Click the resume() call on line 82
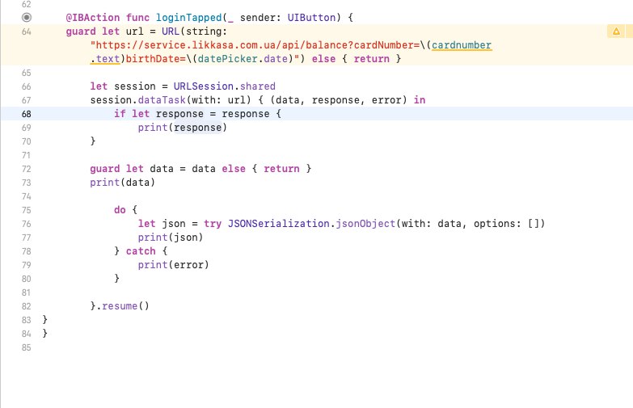Screen dimensions: 633x408 coord(125,306)
